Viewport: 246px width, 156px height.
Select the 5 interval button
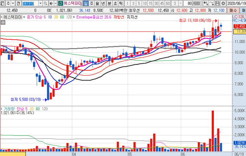(x=139, y=3)
